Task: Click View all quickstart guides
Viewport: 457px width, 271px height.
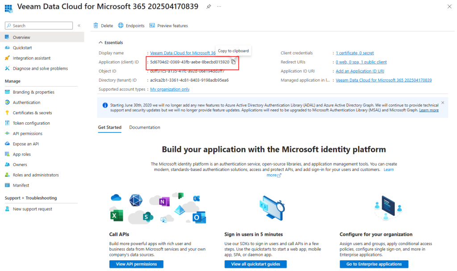Action: [x=256, y=264]
